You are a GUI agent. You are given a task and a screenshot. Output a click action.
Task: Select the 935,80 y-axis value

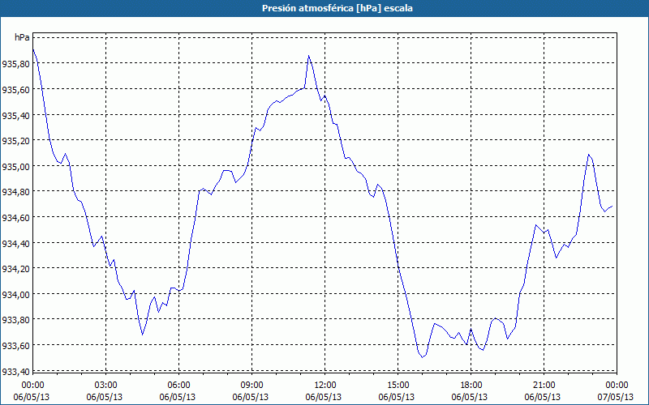pos(15,64)
